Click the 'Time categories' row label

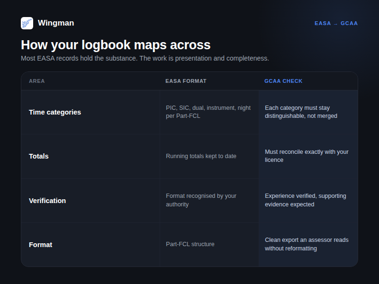click(x=55, y=112)
